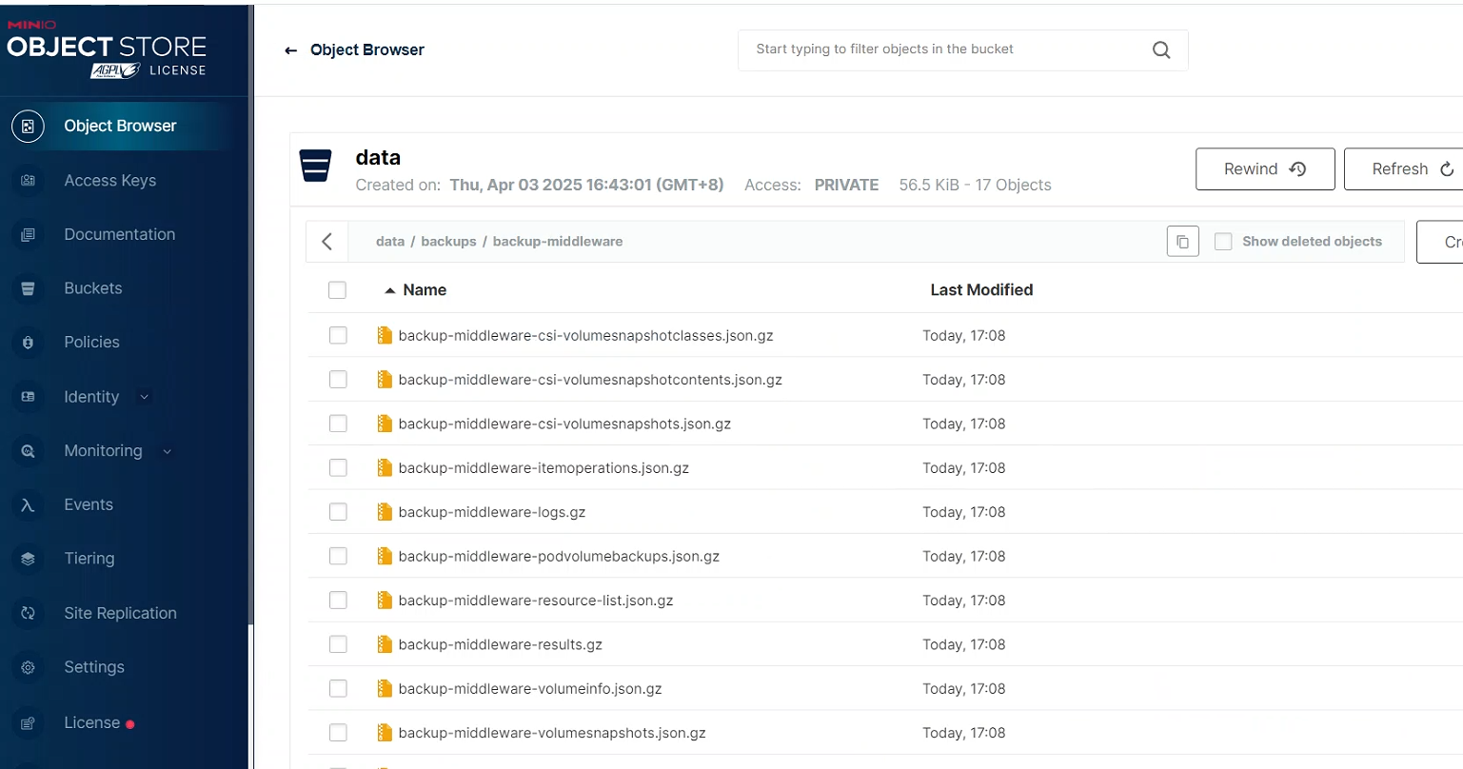Open Object Browser menu item

(120, 126)
